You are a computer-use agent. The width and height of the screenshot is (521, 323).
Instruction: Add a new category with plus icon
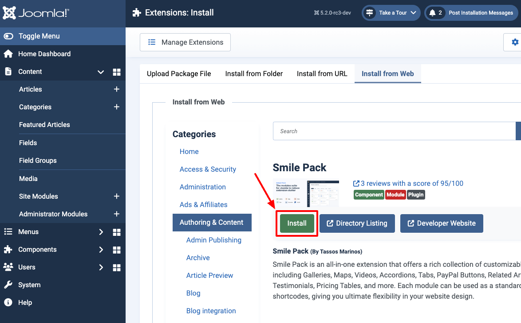117,107
